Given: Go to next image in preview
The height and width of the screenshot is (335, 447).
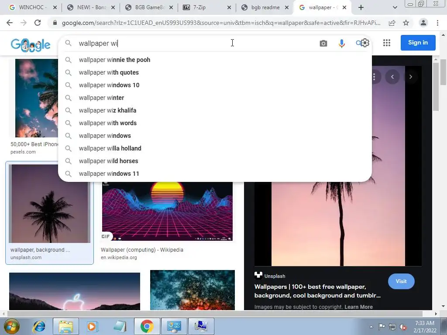Looking at the screenshot, I should 410,77.
